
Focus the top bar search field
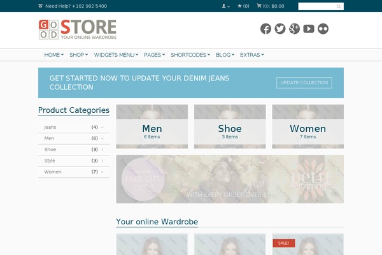321,6
